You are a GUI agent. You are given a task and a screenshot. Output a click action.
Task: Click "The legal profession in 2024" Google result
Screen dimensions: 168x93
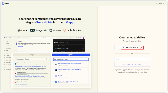29,76
